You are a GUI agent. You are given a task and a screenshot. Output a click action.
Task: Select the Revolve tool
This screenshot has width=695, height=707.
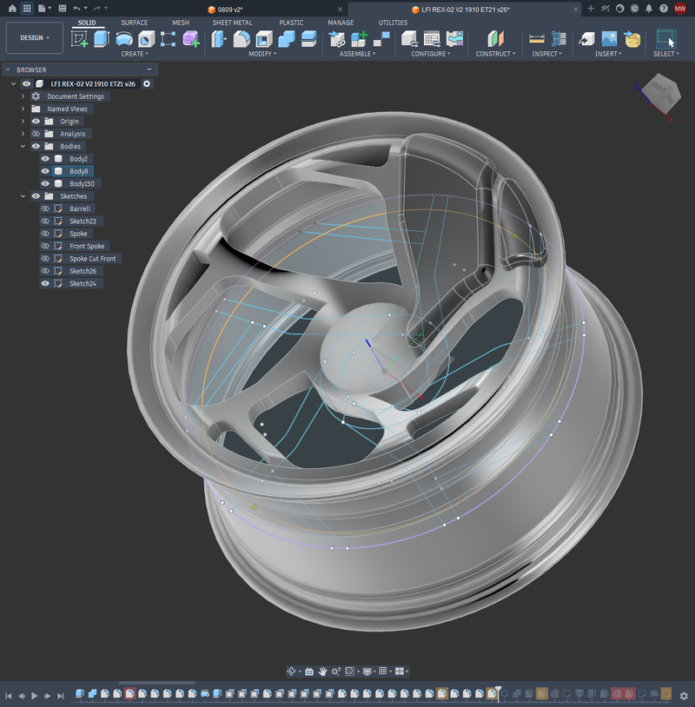click(124, 39)
